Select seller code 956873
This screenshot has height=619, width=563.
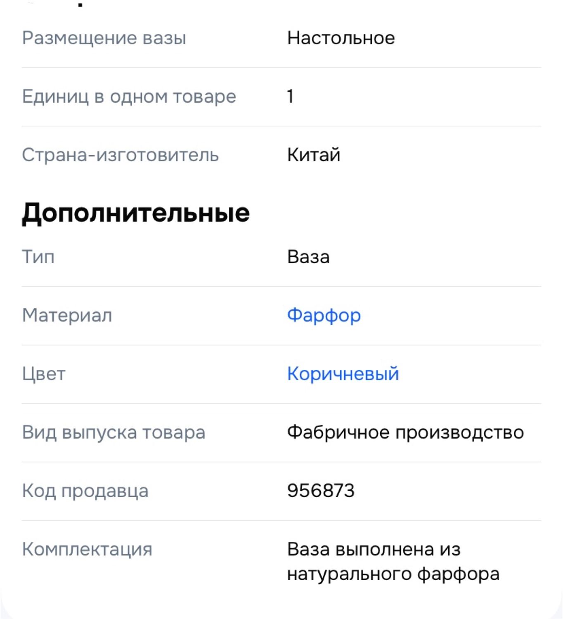point(321,491)
